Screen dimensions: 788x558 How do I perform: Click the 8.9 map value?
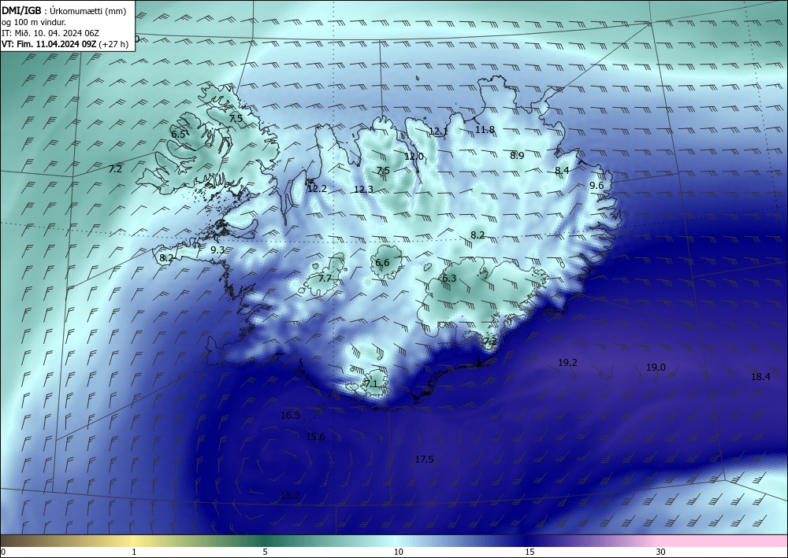click(x=517, y=156)
